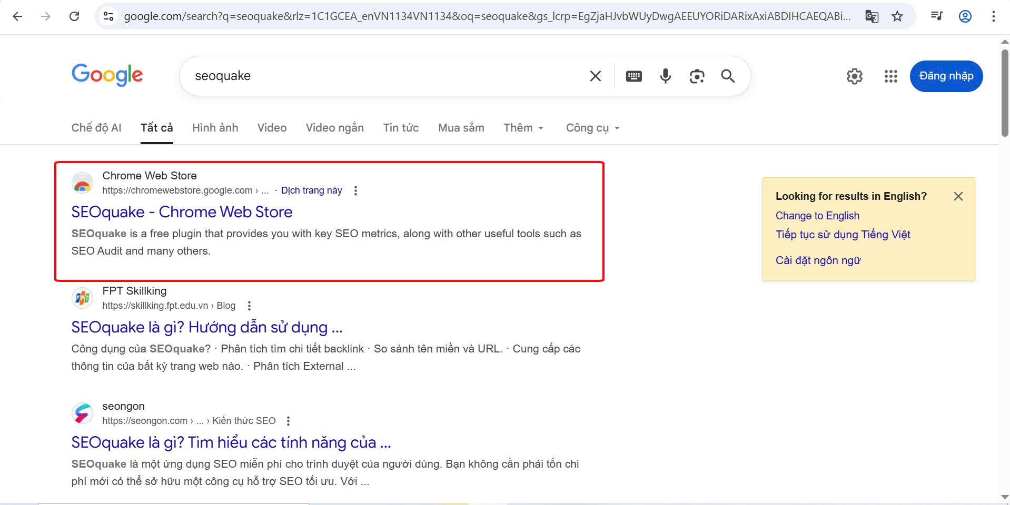
Task: Open the Công cụ dropdown
Action: [591, 127]
